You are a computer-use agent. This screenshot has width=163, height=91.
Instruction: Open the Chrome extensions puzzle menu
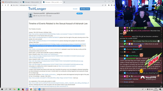pyautogui.click(x=109, y=5)
